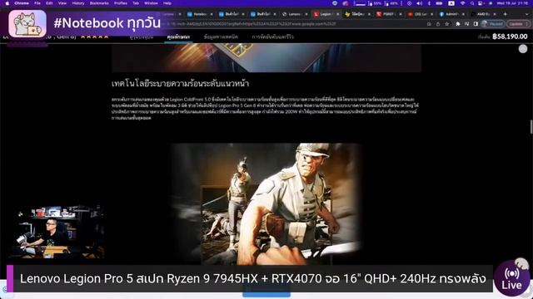Image resolution: width=533 pixels, height=299 pixels.
Task: Close the PSREF browser tab
Action: click(x=400, y=14)
